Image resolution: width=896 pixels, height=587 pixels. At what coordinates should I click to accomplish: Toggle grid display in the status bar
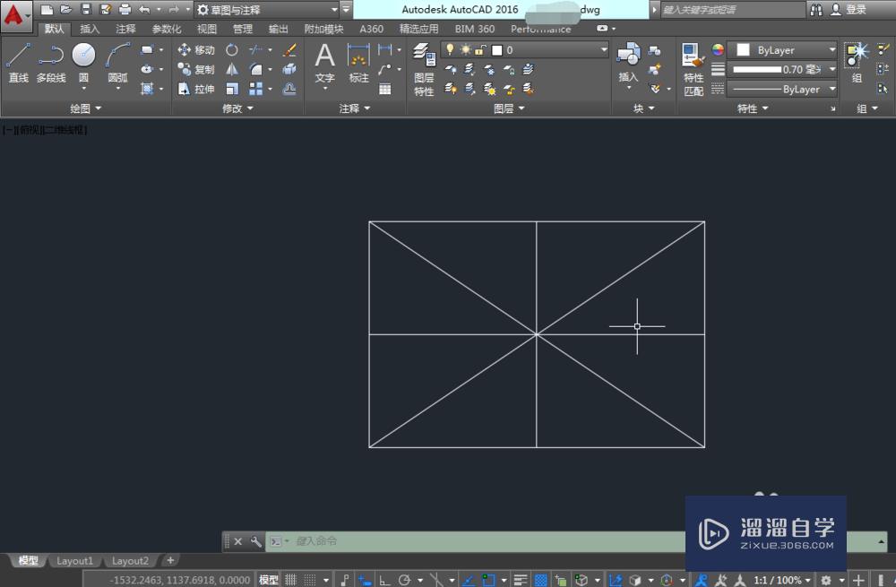click(289, 578)
